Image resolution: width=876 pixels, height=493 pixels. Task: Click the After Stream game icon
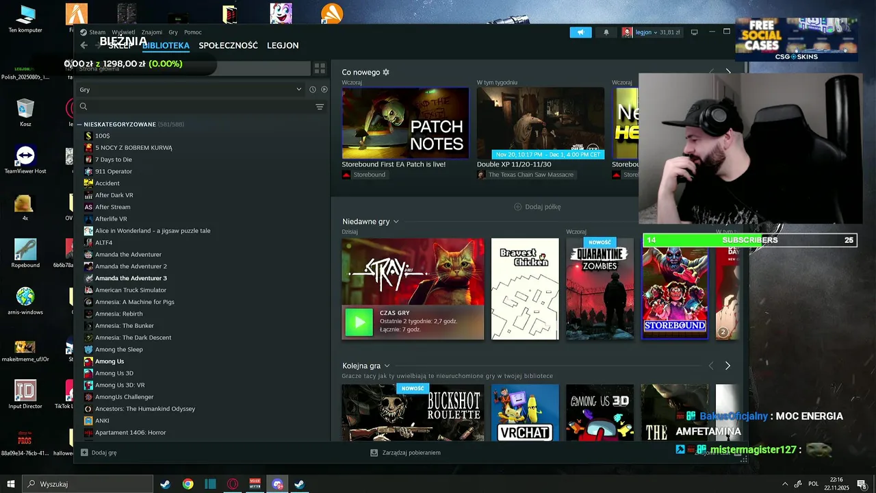coord(88,207)
